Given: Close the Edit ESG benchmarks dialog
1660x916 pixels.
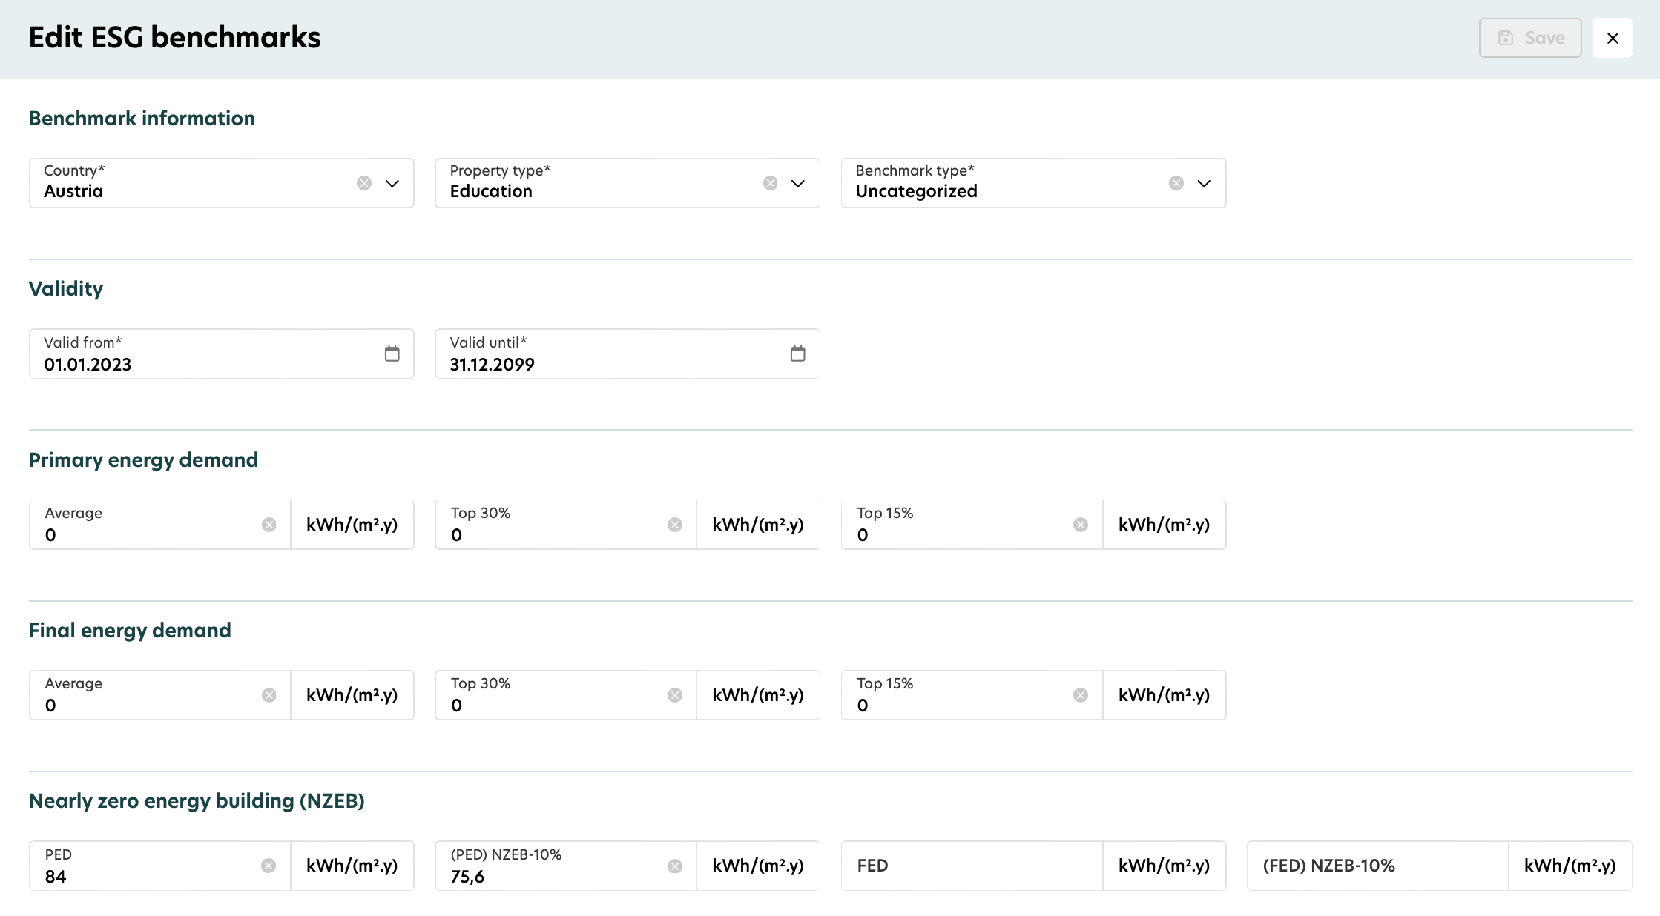Looking at the screenshot, I should pyautogui.click(x=1612, y=38).
